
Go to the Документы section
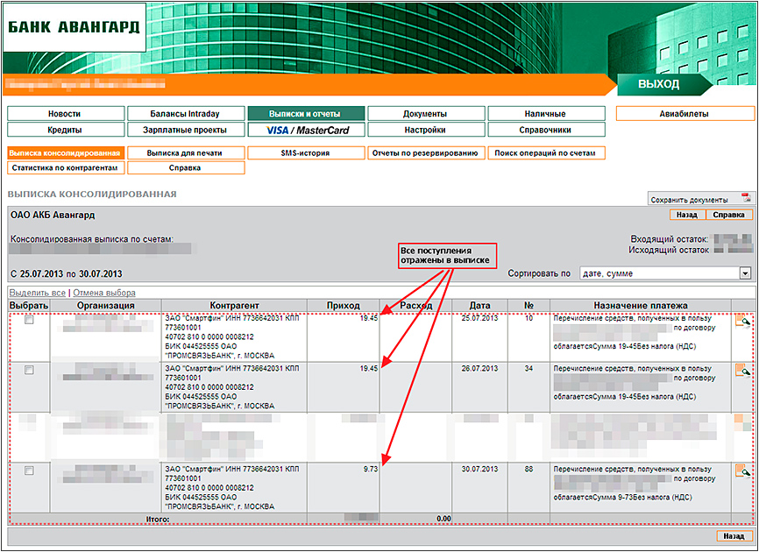click(426, 114)
